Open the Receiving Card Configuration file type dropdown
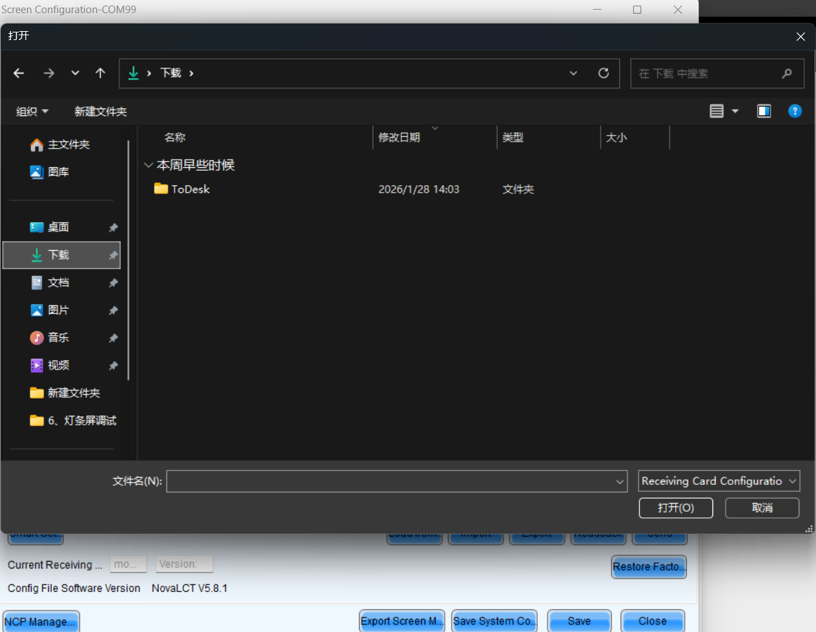816x632 pixels. click(x=719, y=481)
